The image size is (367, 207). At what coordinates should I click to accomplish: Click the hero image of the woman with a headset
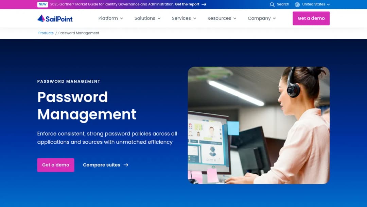(259, 125)
